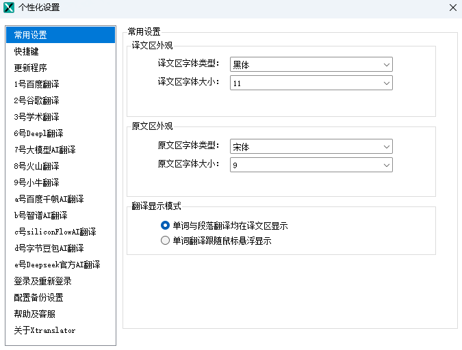This screenshot has width=462, height=350.
Task: Open 关于Xtranslator page
Action: coord(44,330)
